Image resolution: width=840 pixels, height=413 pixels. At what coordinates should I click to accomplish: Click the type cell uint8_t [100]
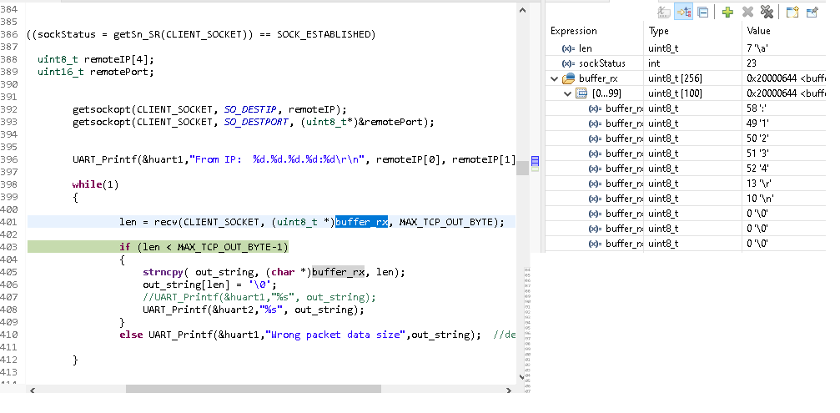[675, 93]
